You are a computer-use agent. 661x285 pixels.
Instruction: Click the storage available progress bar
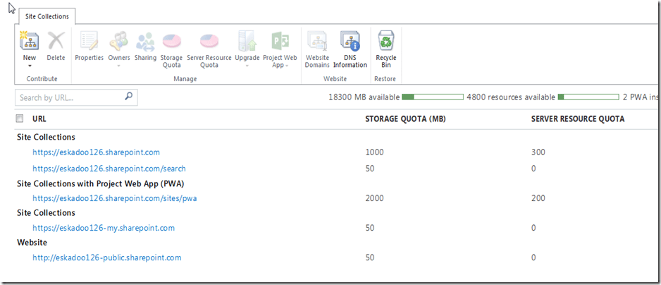pos(432,97)
